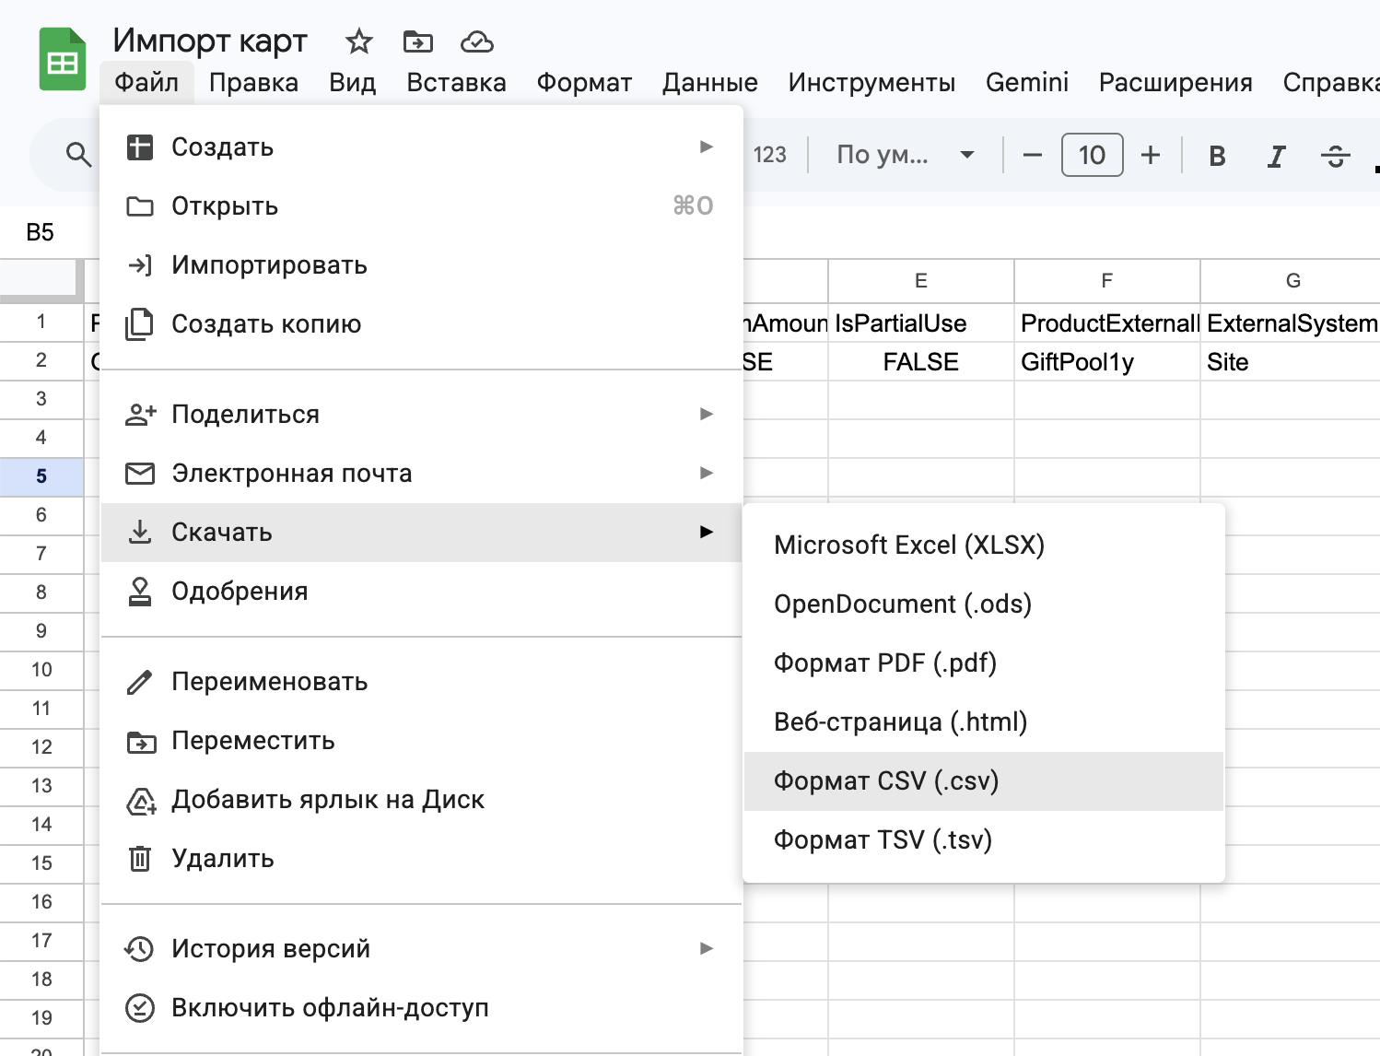The width and height of the screenshot is (1380, 1056).
Task: Expand the История версий submenu arrow
Action: click(x=707, y=948)
